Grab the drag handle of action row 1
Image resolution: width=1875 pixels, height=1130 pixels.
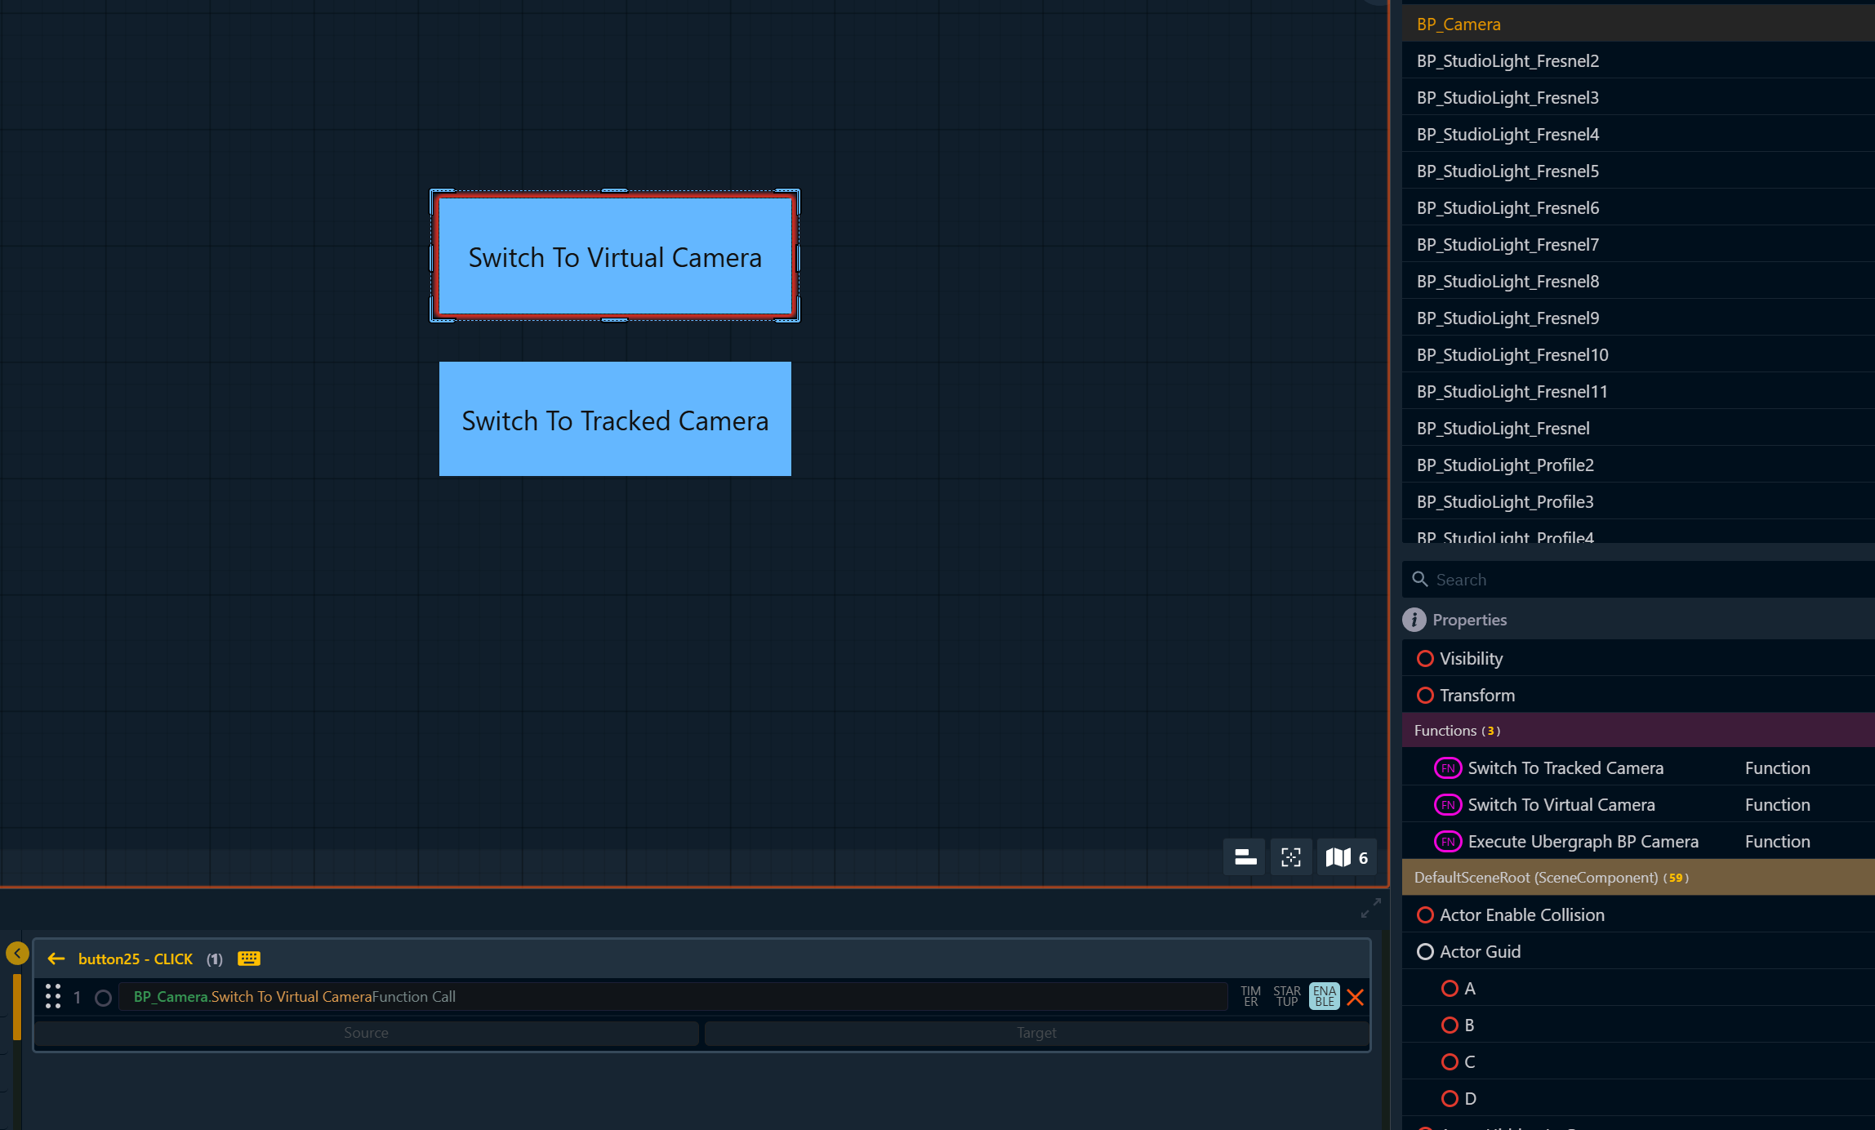click(53, 996)
